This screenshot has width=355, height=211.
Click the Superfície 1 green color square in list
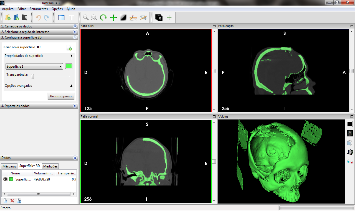[x=11, y=179]
